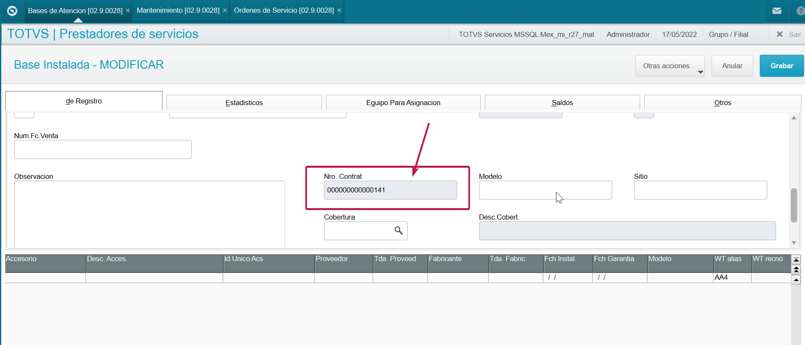Close the Bases de Atencion tab
Screen dimensions: 805x345
[x=127, y=11]
